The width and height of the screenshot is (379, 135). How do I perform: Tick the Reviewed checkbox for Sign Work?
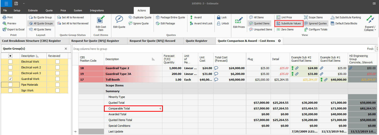tap(57, 90)
